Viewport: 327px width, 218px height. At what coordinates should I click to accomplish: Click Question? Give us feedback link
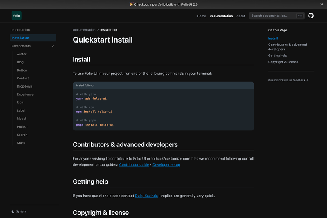288,80
